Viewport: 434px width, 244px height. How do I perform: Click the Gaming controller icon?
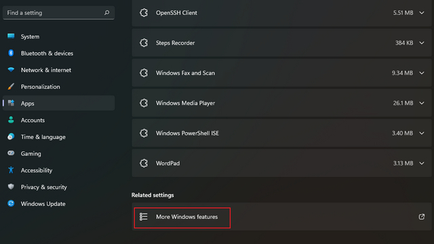tap(11, 153)
